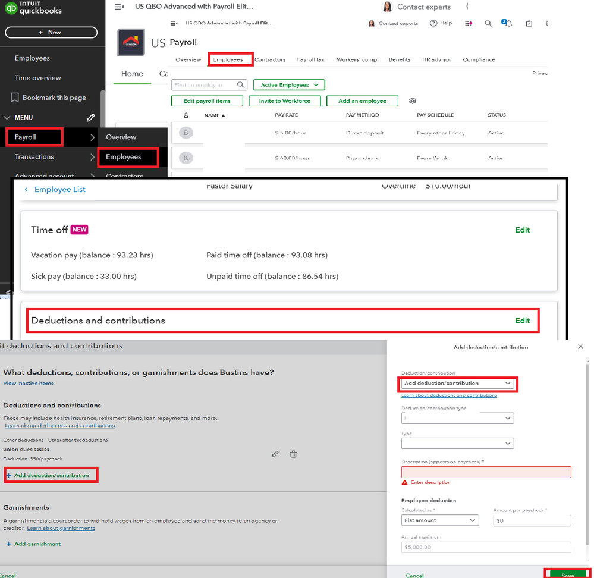This screenshot has height=578, width=594.
Task: Click the employee list settings gear icon
Action: point(413,100)
